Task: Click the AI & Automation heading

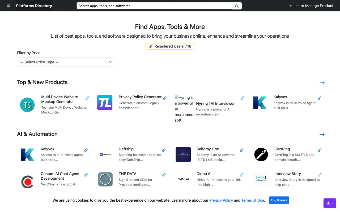Action: (x=37, y=134)
